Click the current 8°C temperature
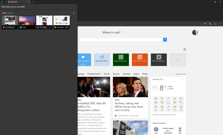The width and height of the screenshot is (223, 135). (163, 88)
